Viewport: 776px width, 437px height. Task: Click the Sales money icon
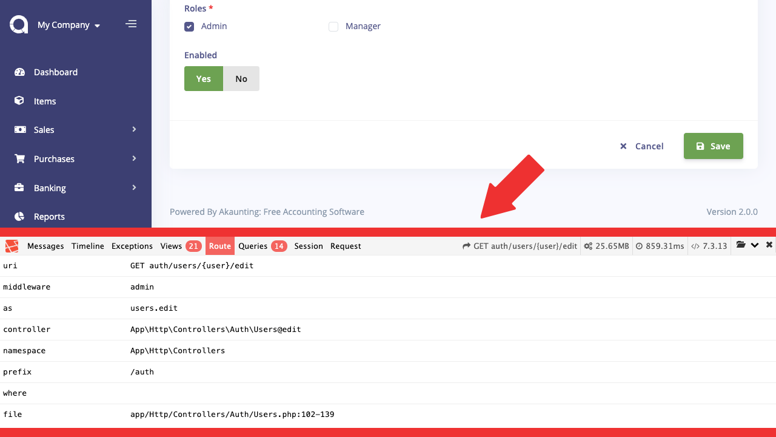[19, 129]
